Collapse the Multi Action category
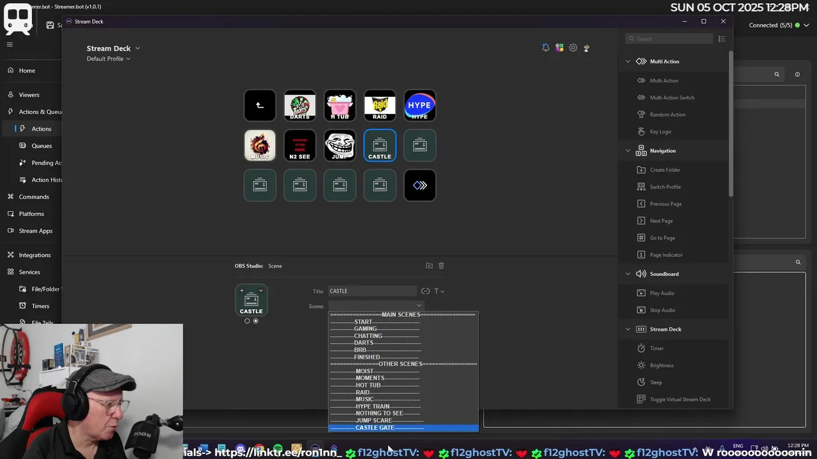Viewport: 817px width, 459px height. pyautogui.click(x=628, y=61)
